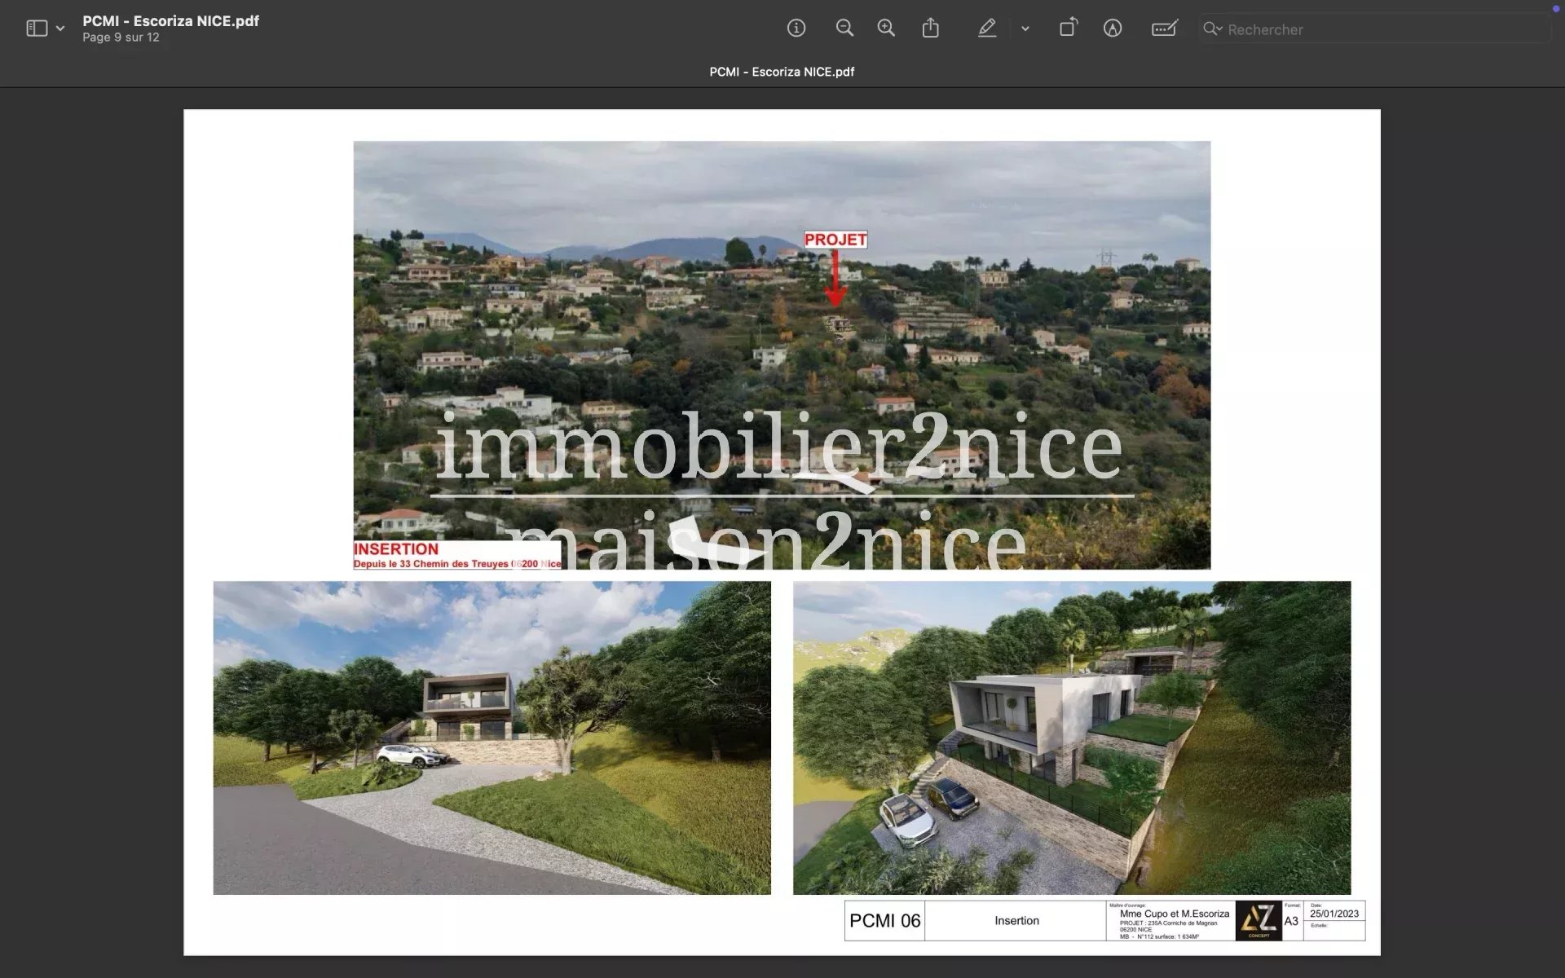
Task: Toggle the sidebar view button
Action: point(37,29)
